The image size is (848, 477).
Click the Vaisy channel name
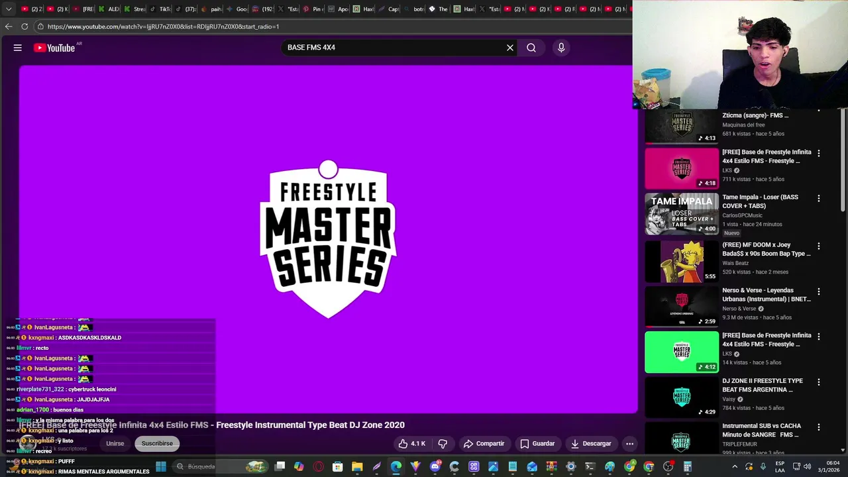(729, 399)
